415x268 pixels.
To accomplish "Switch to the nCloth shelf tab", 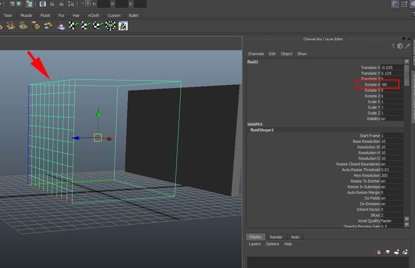I will point(93,16).
